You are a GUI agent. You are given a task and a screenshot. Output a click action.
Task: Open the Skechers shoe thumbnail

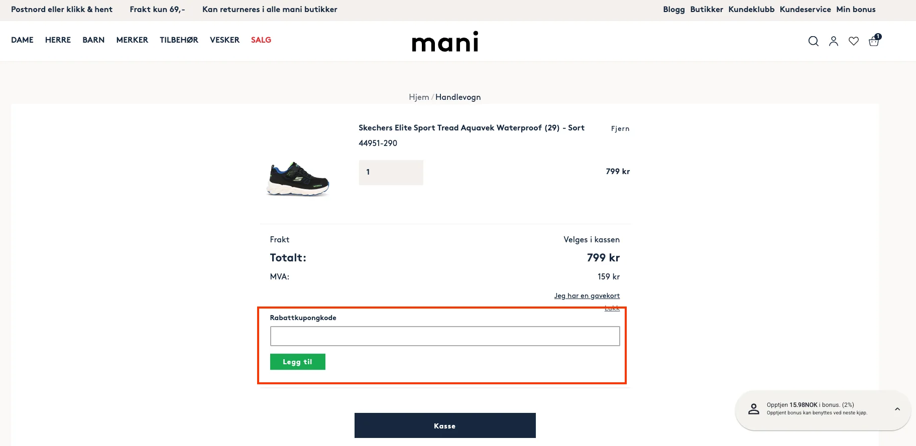(298, 179)
